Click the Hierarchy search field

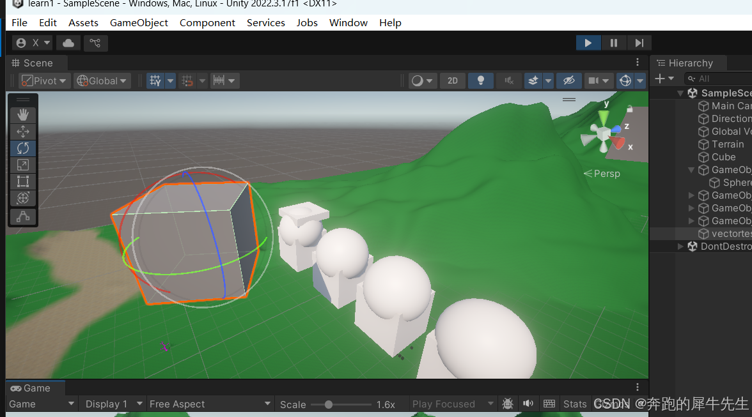(x=718, y=79)
